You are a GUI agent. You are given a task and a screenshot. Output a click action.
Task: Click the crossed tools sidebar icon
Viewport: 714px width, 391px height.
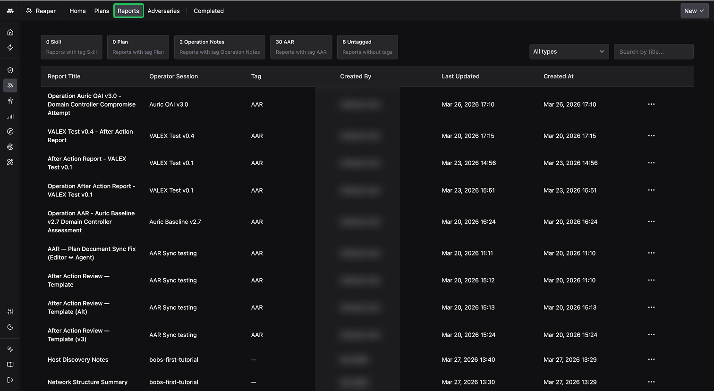coord(10,162)
